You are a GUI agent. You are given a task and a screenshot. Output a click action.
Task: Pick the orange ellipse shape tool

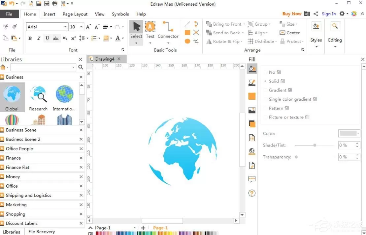[187, 41]
